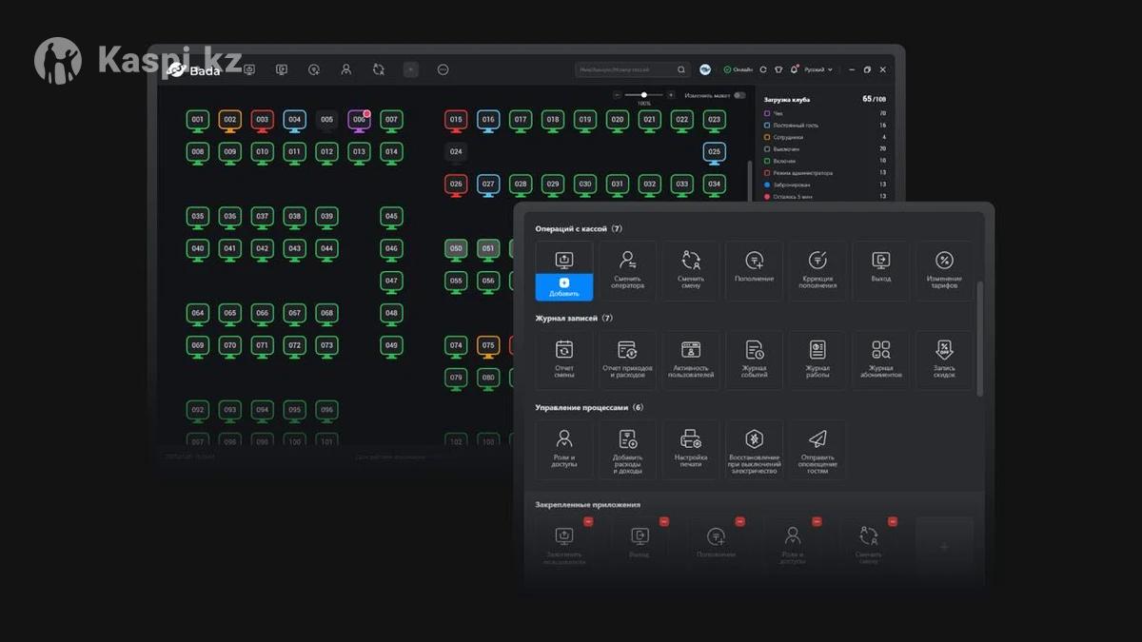Open Настройка печати settings

[691, 449]
